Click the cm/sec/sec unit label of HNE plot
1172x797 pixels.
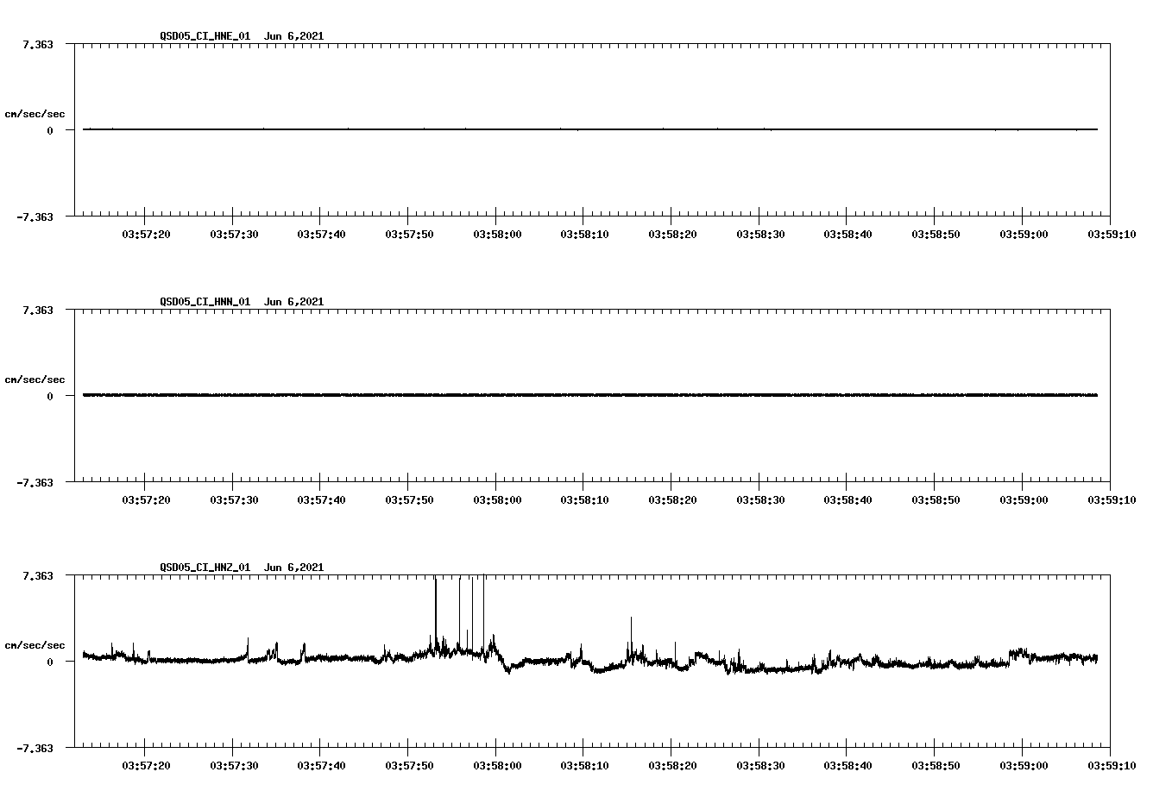click(35, 114)
